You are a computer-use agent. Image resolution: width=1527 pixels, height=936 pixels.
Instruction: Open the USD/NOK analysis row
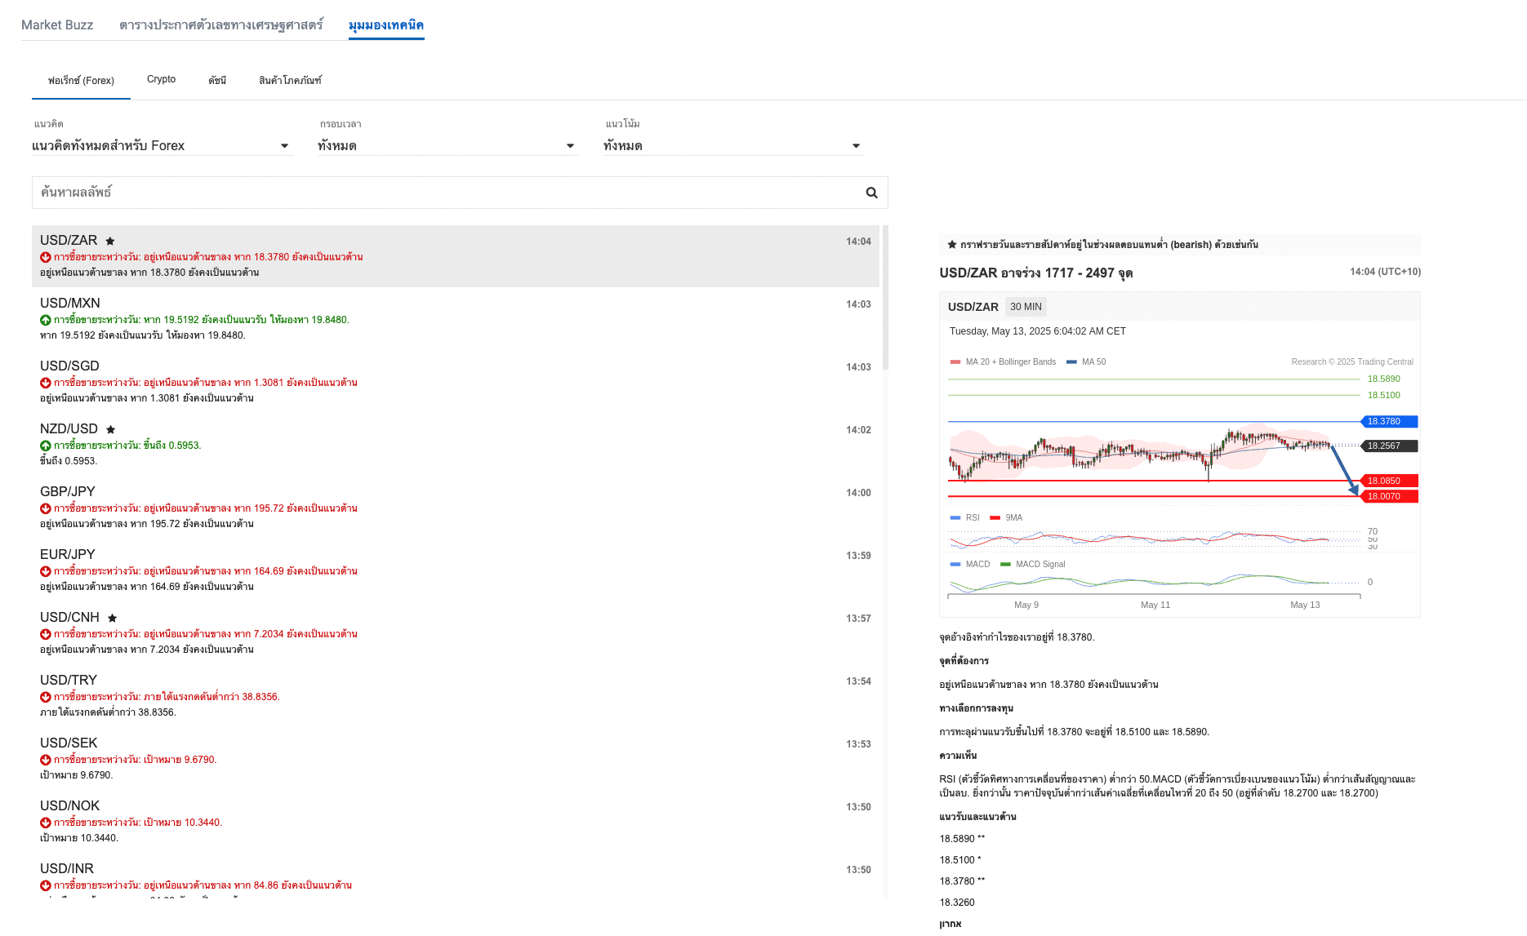456,822
